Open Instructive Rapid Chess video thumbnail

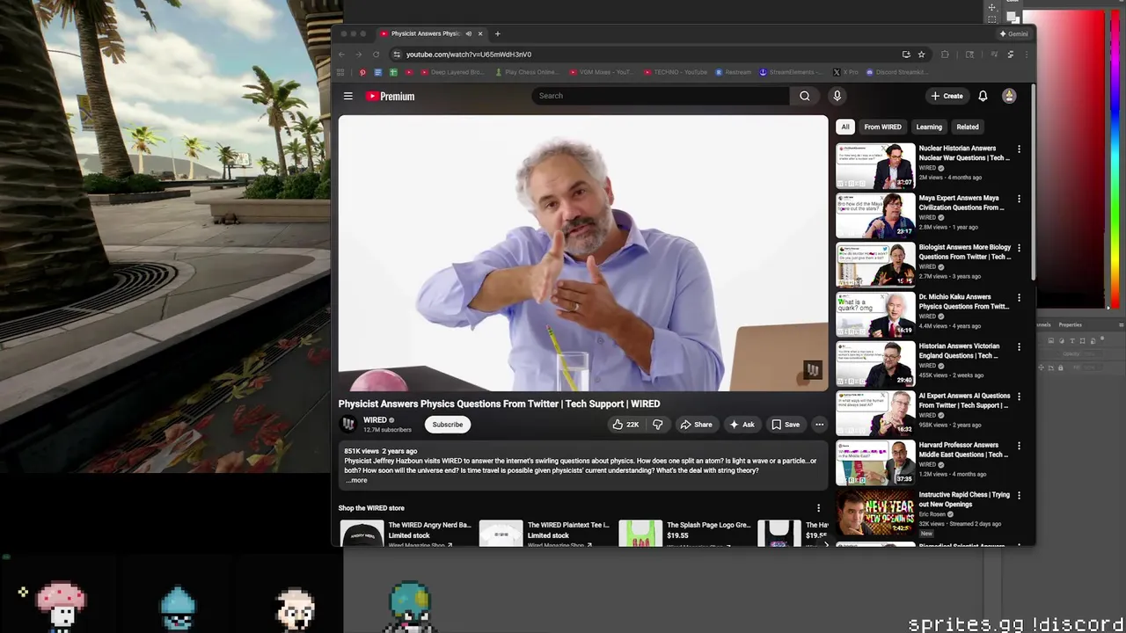tap(875, 512)
